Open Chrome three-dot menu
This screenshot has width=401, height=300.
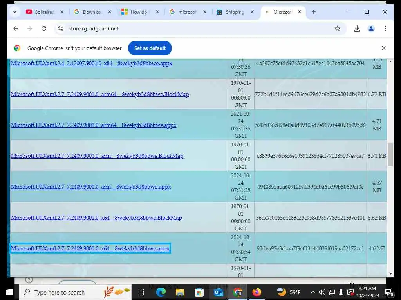(385, 29)
